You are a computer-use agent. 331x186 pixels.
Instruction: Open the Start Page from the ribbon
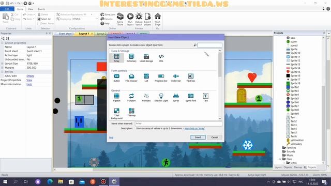coord(157,19)
